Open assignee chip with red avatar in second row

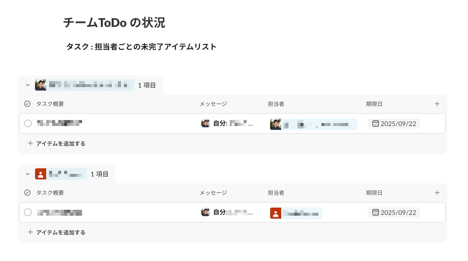296,213
